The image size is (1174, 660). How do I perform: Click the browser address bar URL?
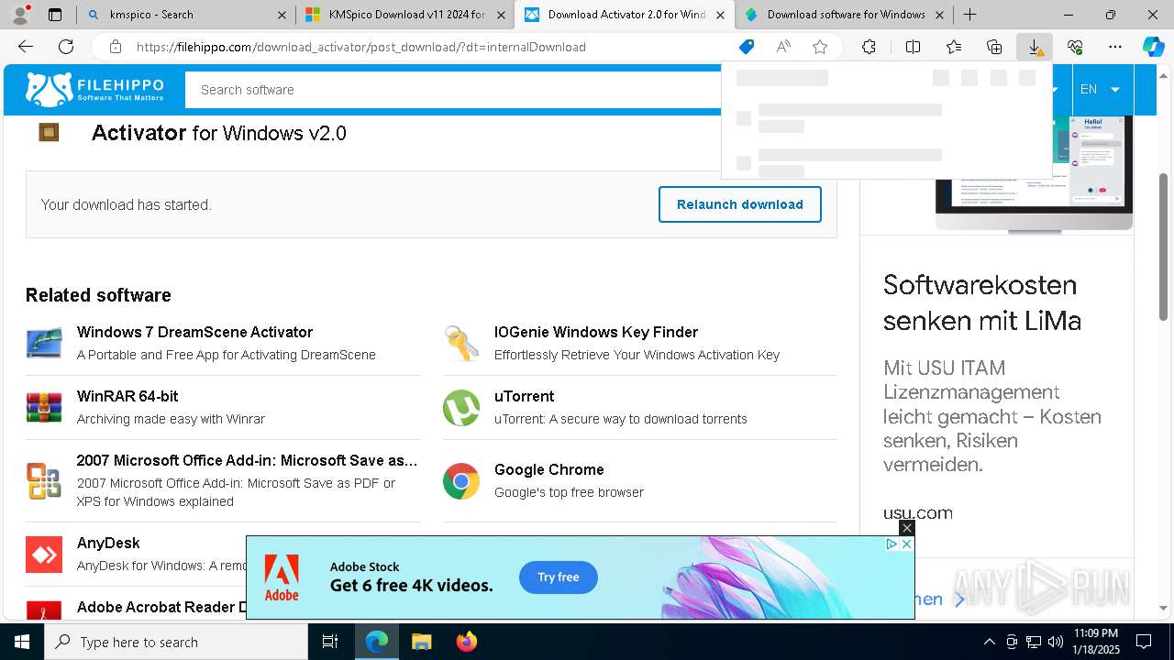pyautogui.click(x=360, y=47)
